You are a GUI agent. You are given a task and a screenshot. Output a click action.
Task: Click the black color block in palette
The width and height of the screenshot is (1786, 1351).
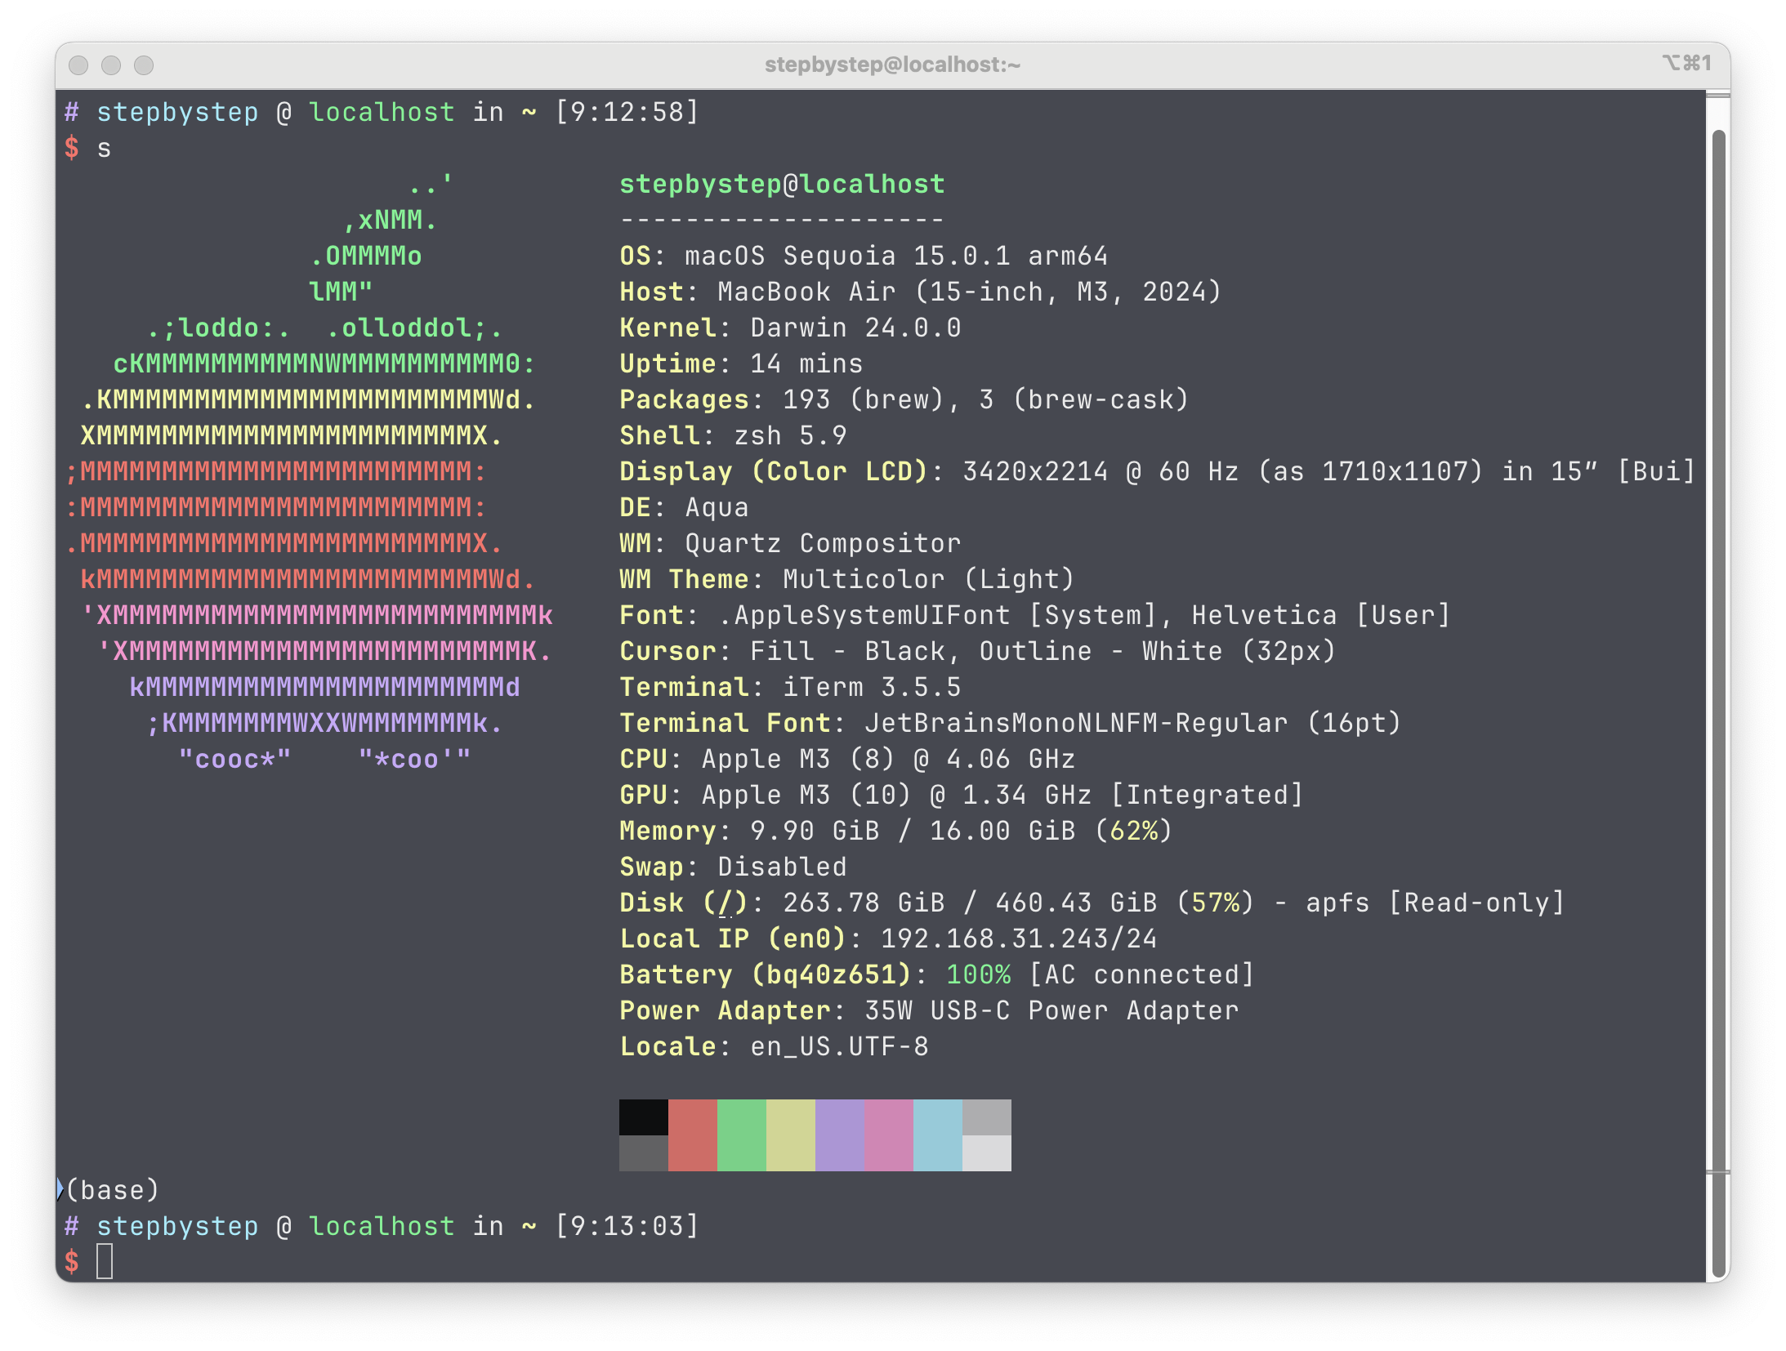(x=643, y=1117)
